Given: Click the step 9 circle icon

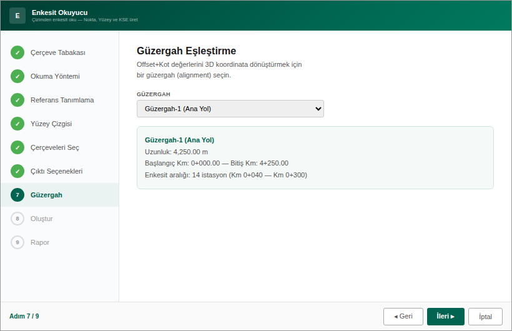Looking at the screenshot, I should click(x=17, y=242).
